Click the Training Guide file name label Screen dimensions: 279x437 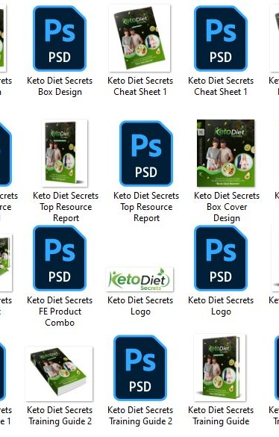coord(221,415)
